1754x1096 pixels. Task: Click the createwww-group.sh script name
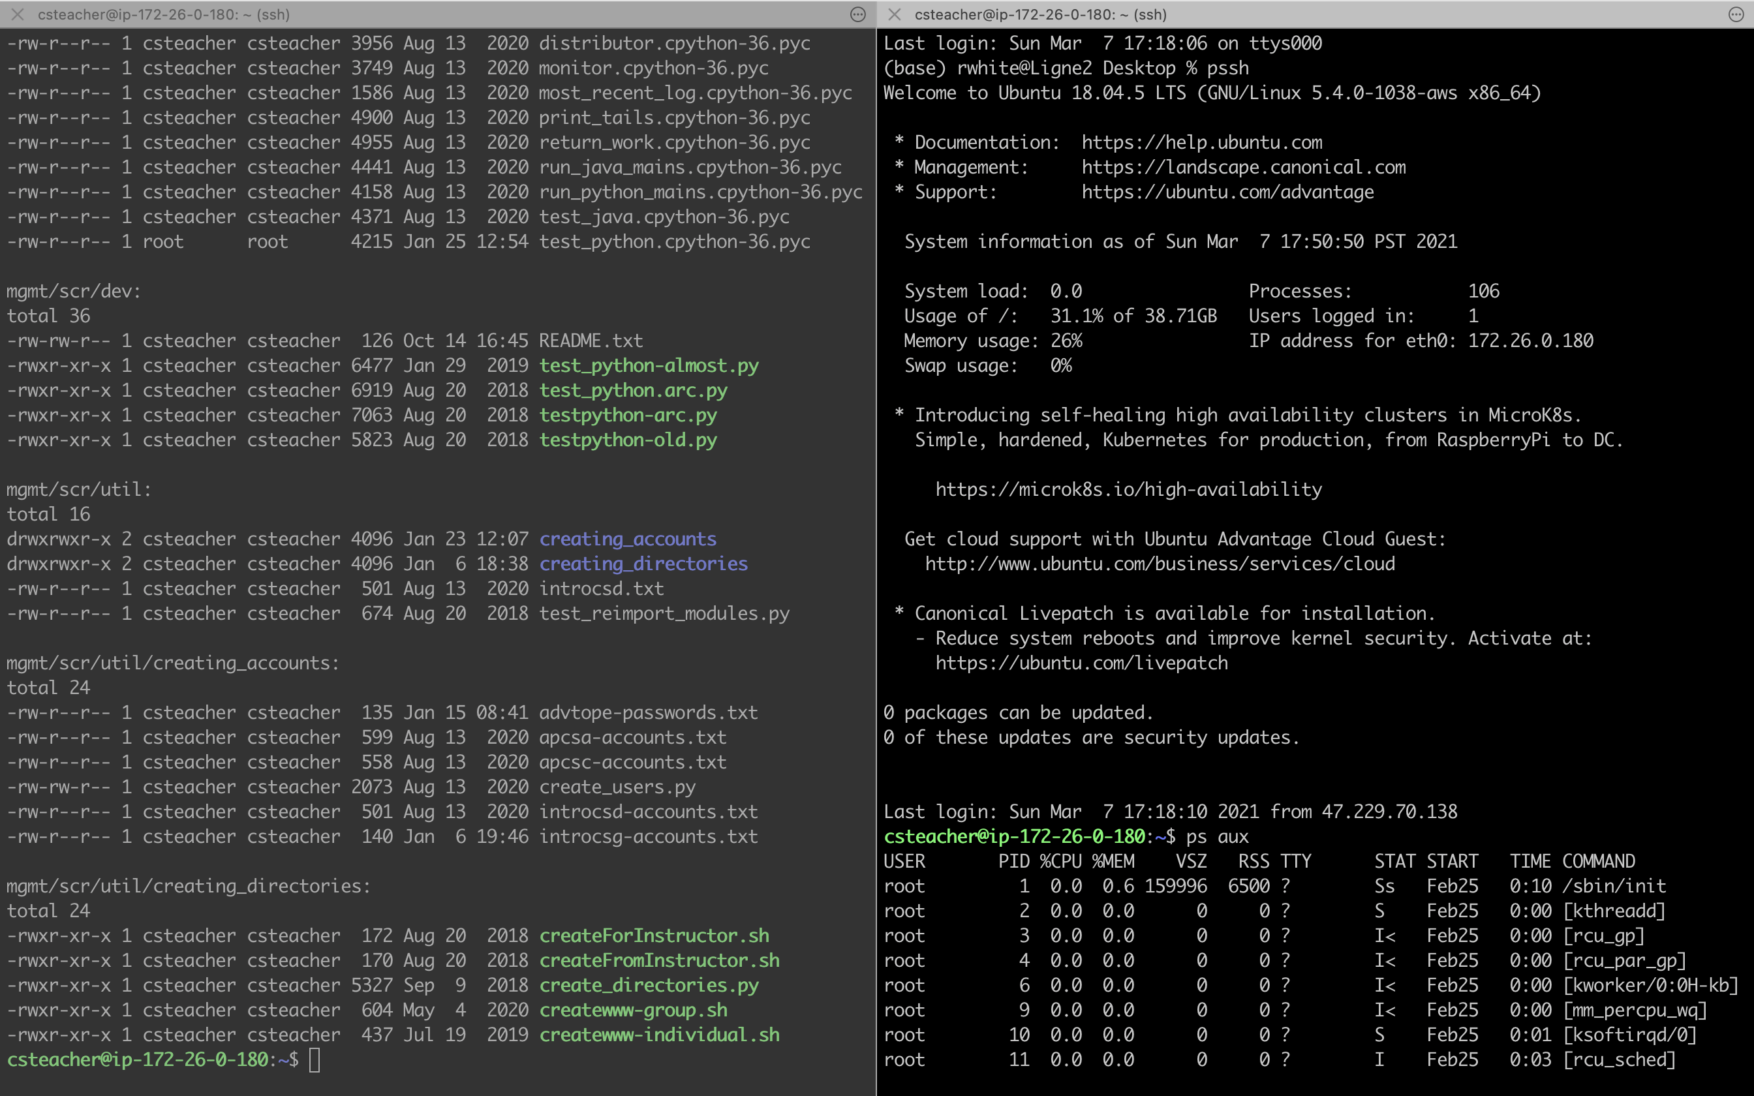coord(633,1011)
